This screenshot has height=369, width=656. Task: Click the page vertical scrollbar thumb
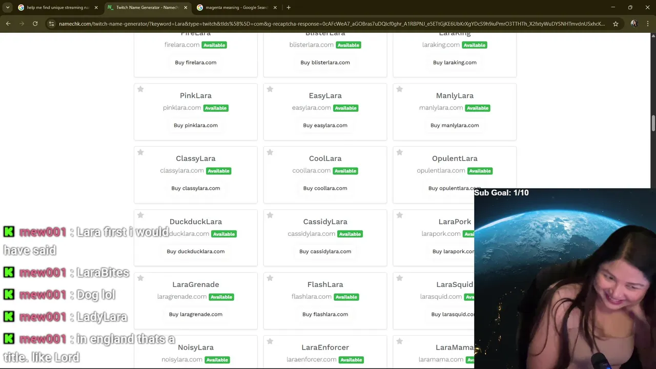click(x=653, y=124)
